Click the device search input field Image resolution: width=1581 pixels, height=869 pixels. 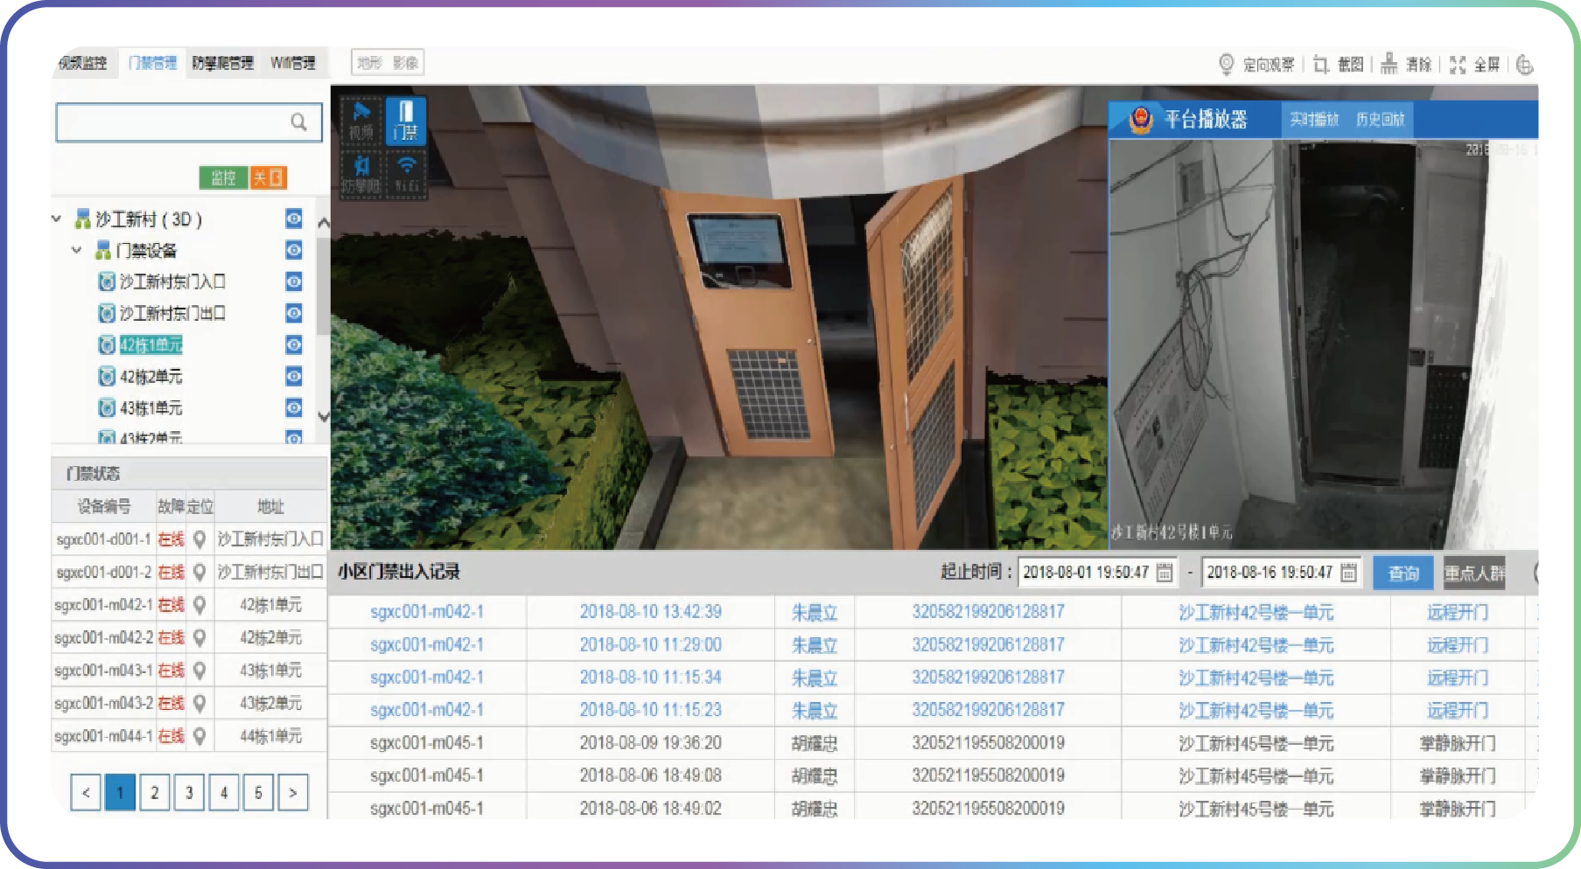pyautogui.click(x=189, y=122)
